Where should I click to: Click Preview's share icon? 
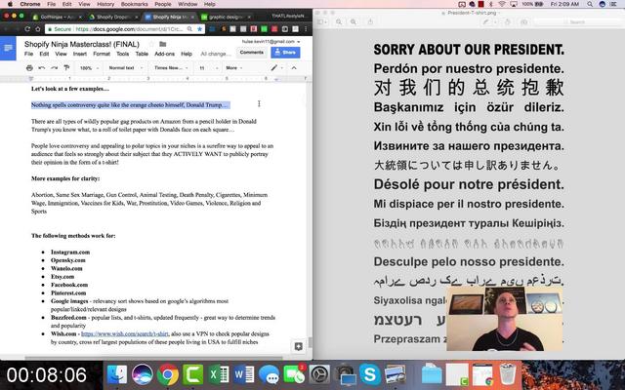pyautogui.click(x=370, y=21)
